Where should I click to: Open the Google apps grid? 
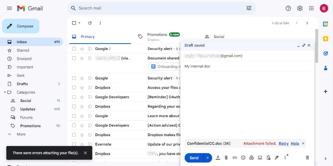point(311,8)
